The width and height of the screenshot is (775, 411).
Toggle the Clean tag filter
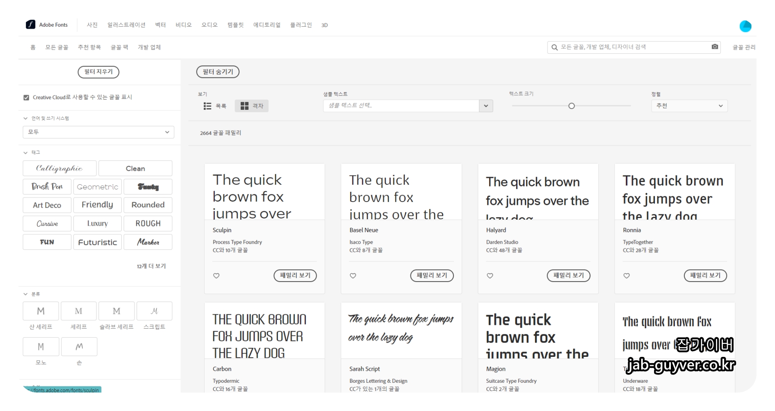[135, 168]
